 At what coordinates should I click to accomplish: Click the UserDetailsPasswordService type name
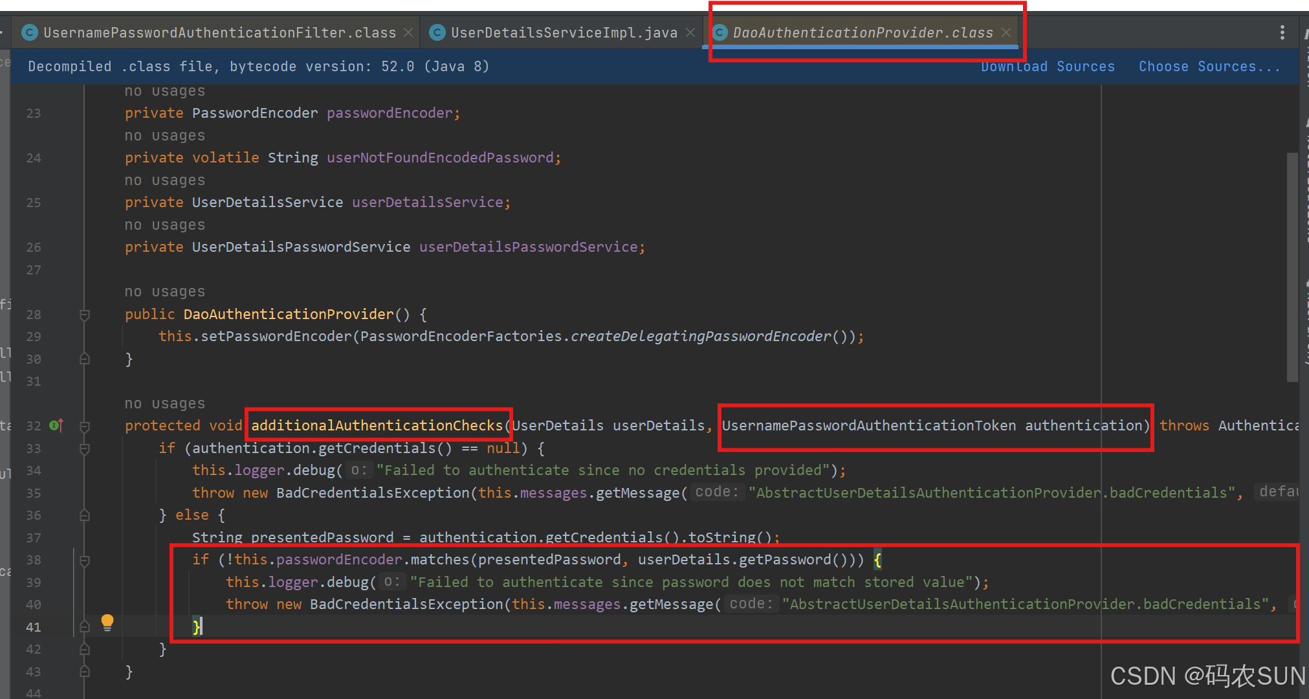coord(301,247)
